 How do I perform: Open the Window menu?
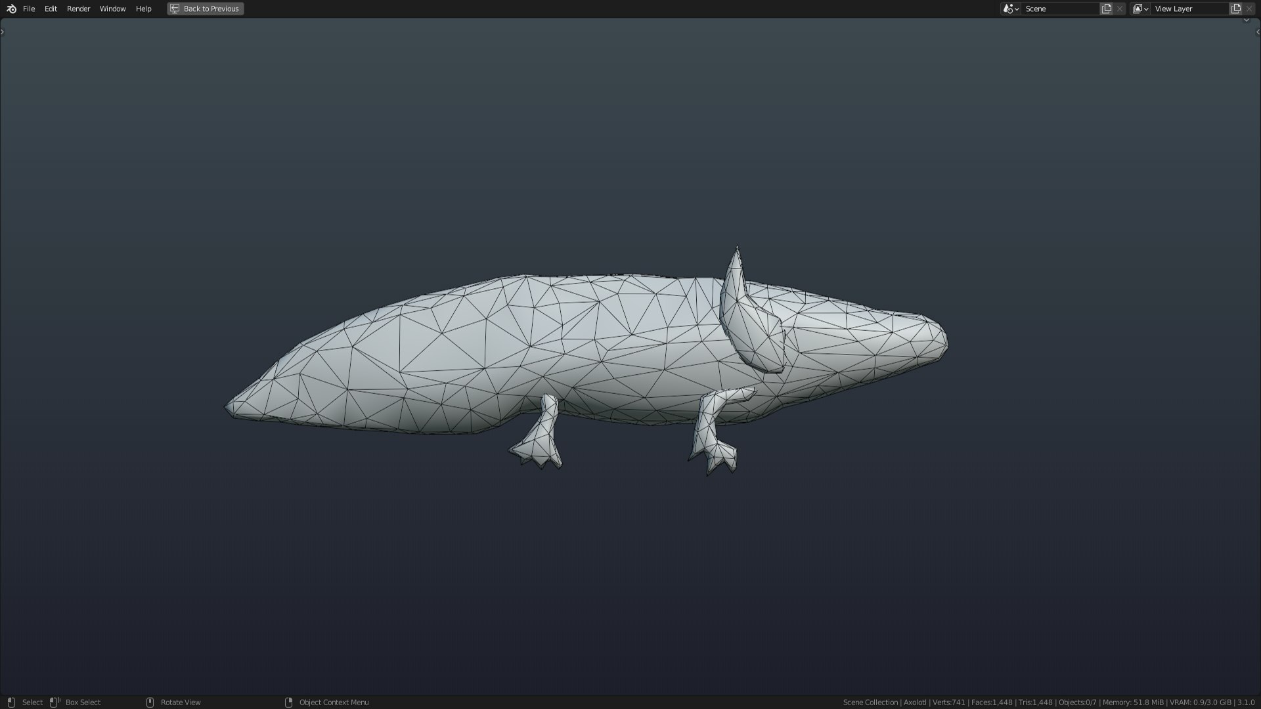click(x=112, y=9)
